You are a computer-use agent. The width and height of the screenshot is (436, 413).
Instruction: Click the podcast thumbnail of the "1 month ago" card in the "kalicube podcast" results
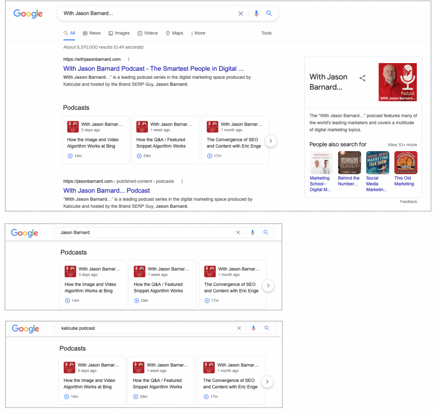(209, 368)
